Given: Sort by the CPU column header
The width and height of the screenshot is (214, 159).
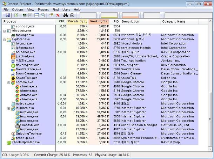Looking at the screenshot, I should coord(61,21).
